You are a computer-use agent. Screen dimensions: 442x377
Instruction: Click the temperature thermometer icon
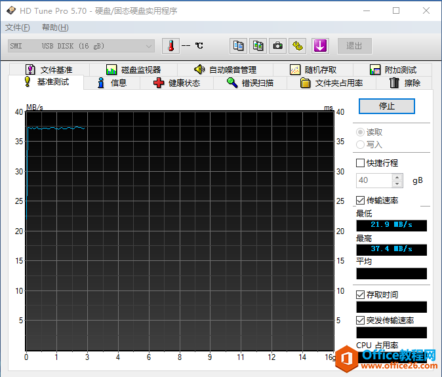pyautogui.click(x=171, y=46)
